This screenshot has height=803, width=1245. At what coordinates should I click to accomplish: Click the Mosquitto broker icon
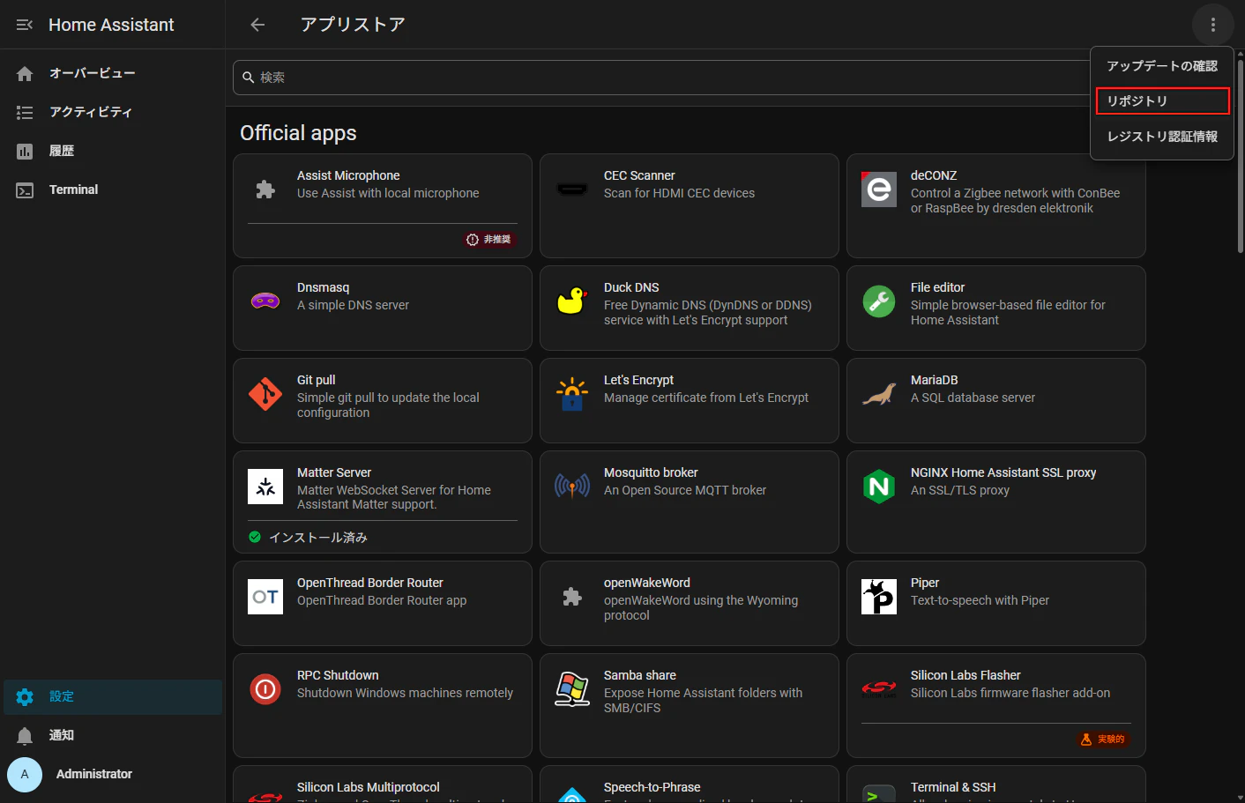(572, 486)
